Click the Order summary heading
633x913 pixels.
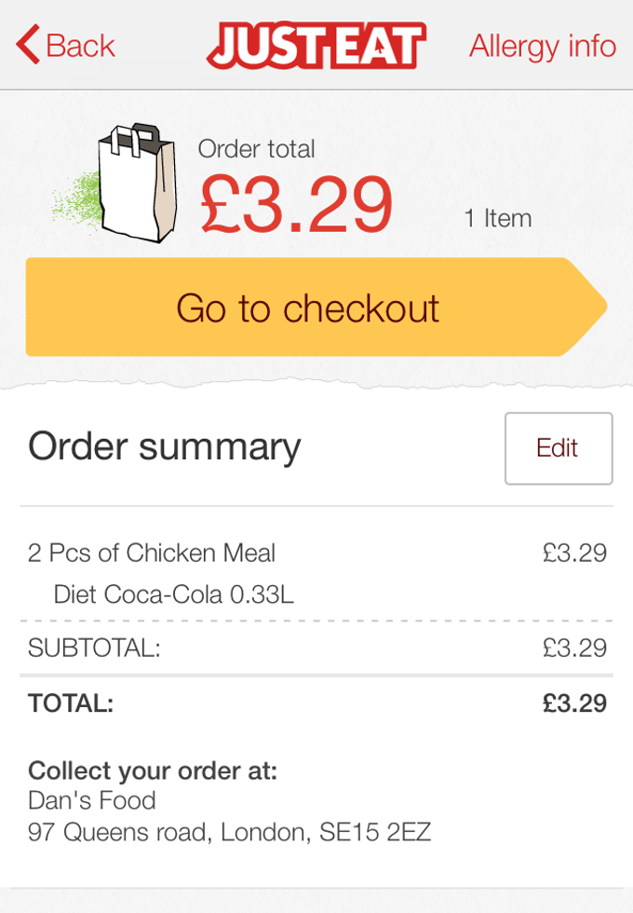pos(164,447)
